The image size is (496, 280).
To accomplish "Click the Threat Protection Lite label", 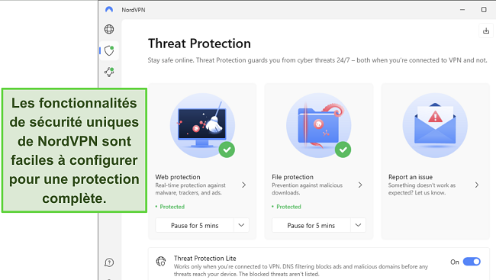I will click(x=205, y=258).
